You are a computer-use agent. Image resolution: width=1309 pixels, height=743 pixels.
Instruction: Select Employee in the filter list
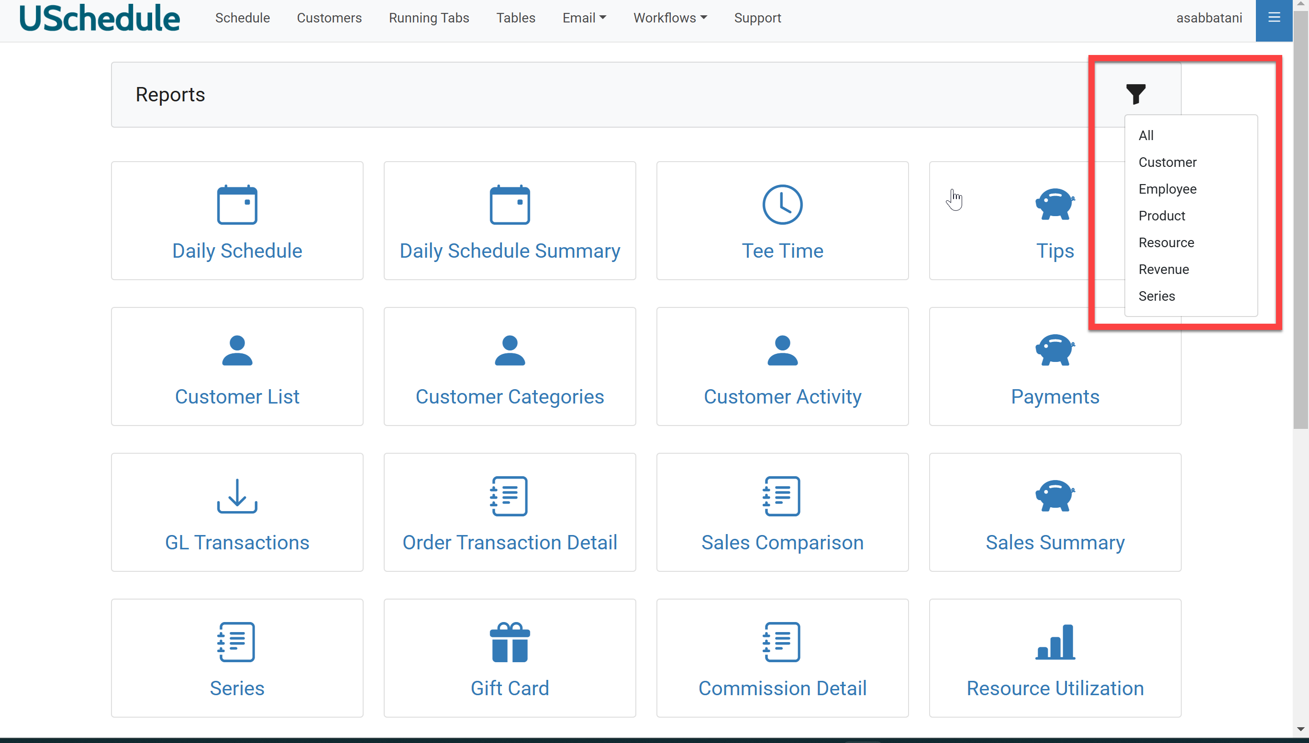coord(1167,189)
